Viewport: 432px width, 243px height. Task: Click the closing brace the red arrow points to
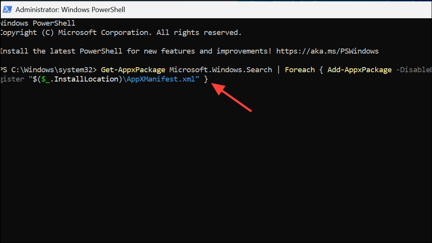click(207, 79)
